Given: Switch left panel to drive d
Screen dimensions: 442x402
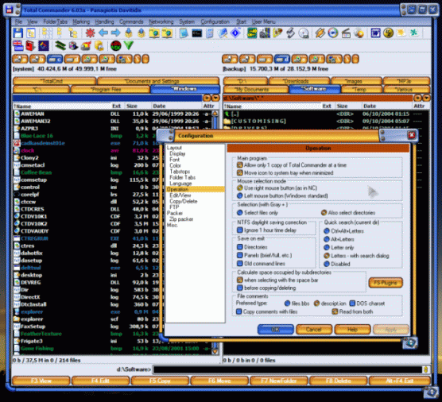Looking at the screenshot, I should point(72,59).
